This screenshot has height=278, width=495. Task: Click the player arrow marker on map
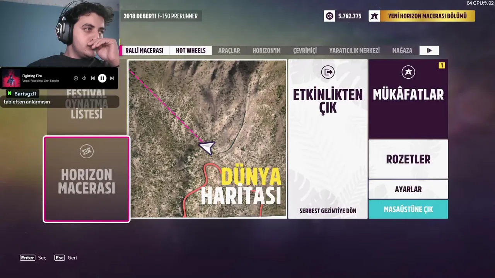[x=207, y=147]
